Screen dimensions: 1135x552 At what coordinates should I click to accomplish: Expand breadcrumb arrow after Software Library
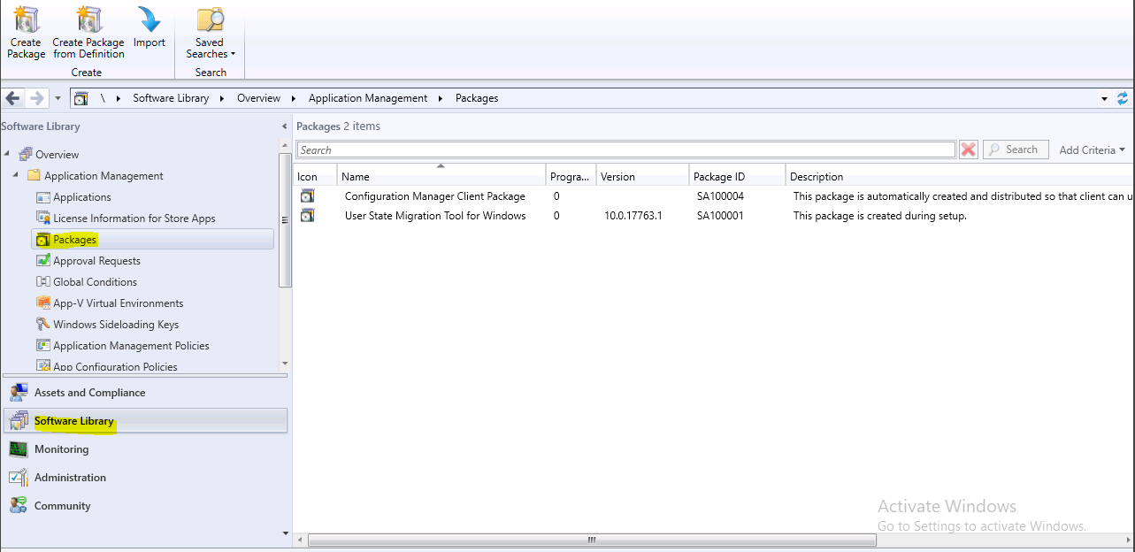222,98
